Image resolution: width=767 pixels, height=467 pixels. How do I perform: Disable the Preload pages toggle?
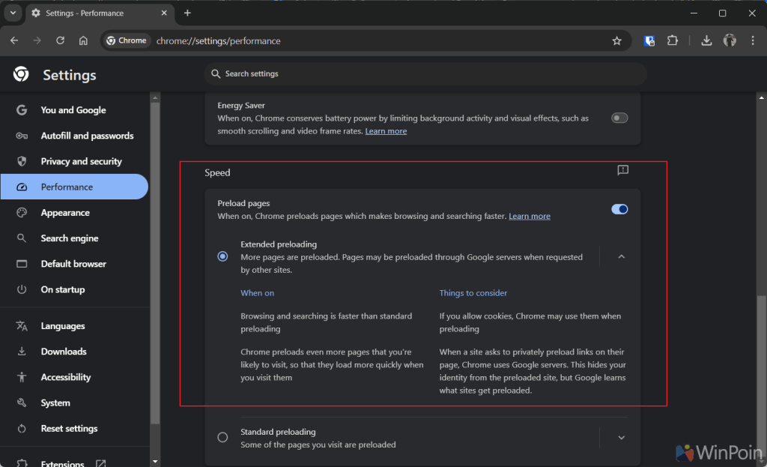click(619, 209)
